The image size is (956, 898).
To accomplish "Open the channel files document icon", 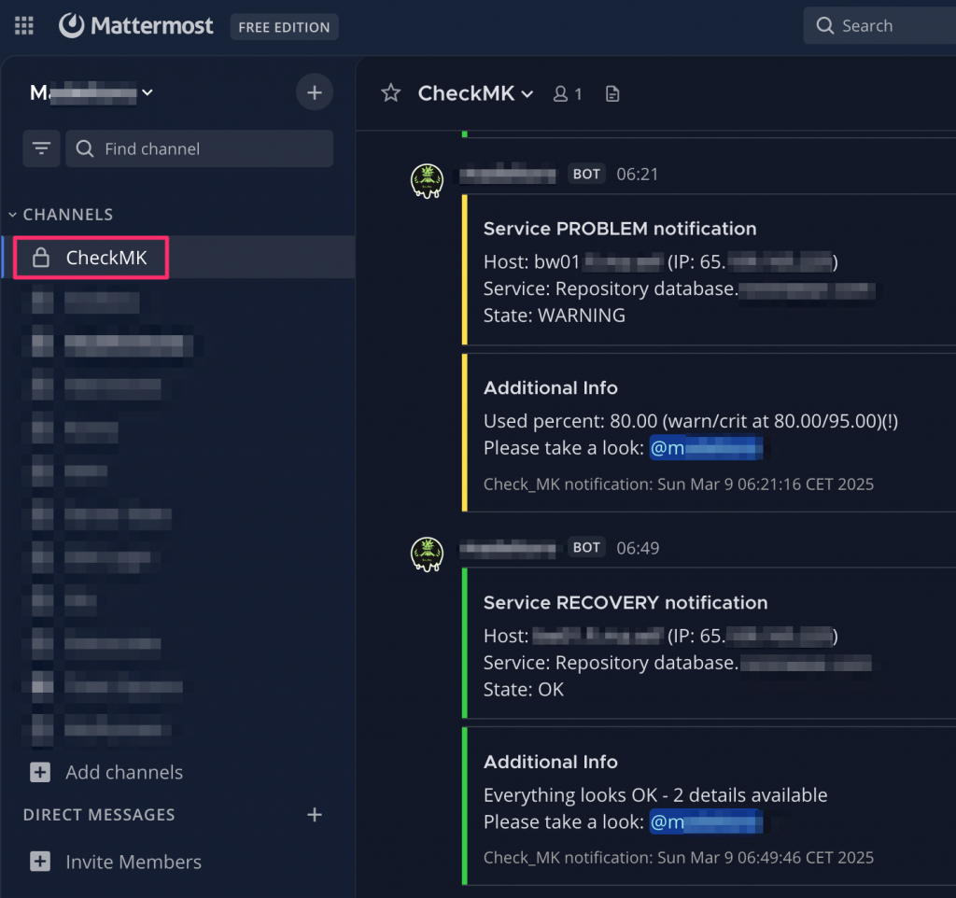I will 612,93.
